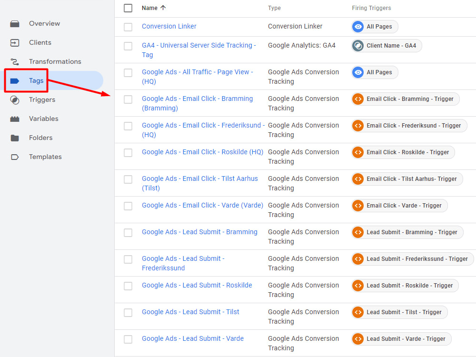
Task: Open the Overview section
Action: [x=44, y=24]
